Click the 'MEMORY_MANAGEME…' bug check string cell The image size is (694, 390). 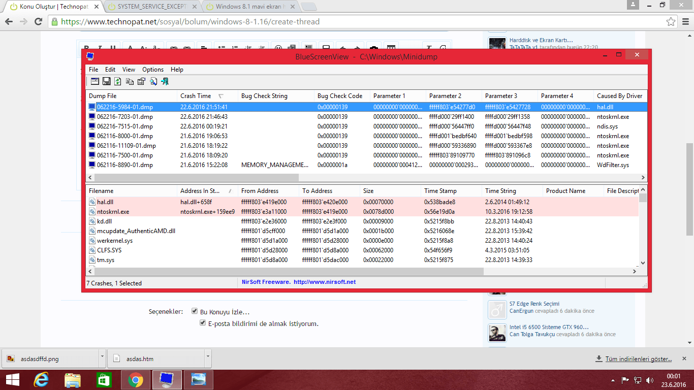coord(275,165)
